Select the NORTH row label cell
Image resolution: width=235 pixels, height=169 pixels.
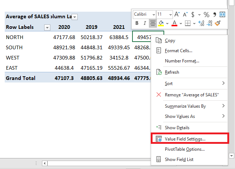coord(15,37)
